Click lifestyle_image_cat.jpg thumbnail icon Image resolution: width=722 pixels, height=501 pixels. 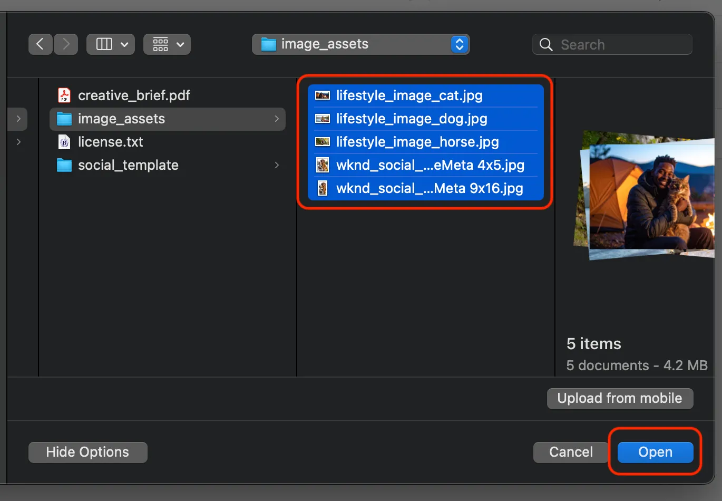tap(323, 95)
